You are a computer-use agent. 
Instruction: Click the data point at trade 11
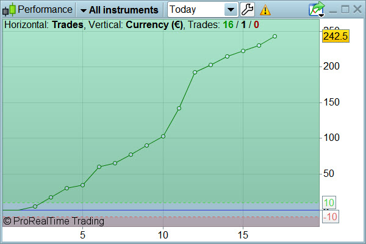[x=179, y=108]
